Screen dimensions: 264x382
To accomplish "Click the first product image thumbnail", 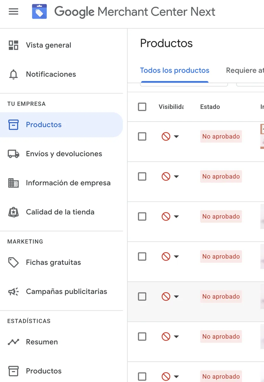I will 262,137.
